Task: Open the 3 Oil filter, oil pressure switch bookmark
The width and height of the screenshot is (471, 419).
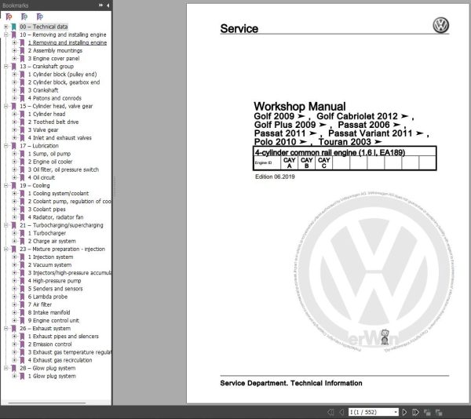Action: (64, 170)
